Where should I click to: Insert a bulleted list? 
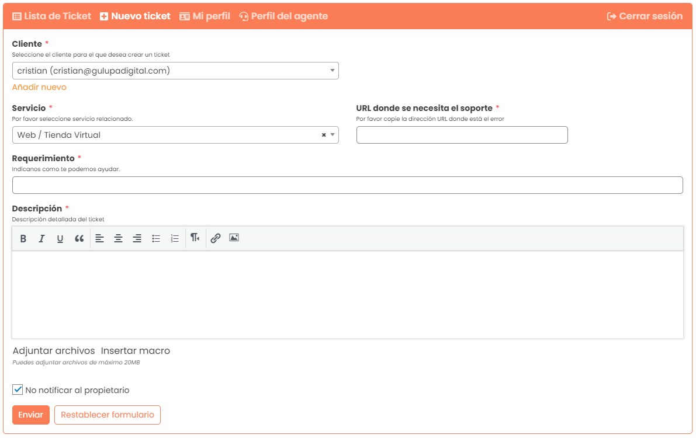pos(156,239)
